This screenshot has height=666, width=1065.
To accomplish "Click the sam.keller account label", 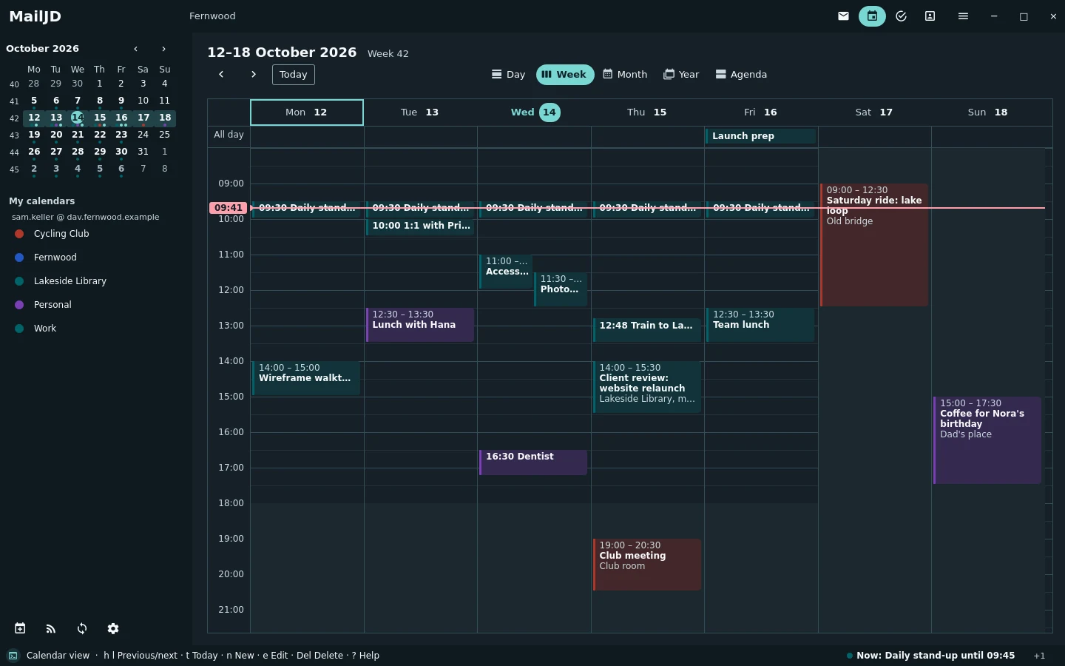I will tap(85, 218).
